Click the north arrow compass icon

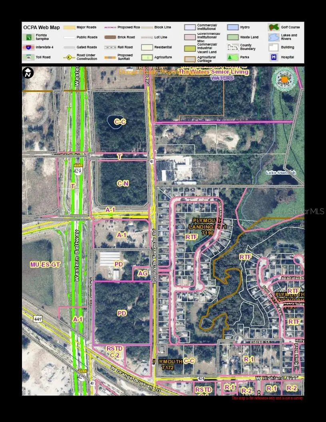tap(28, 73)
